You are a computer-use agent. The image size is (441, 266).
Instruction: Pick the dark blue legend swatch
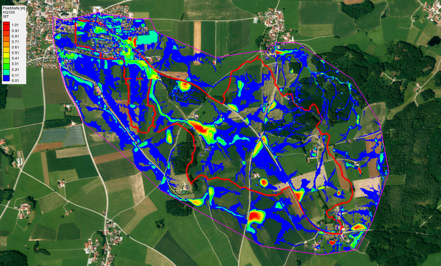(6, 78)
